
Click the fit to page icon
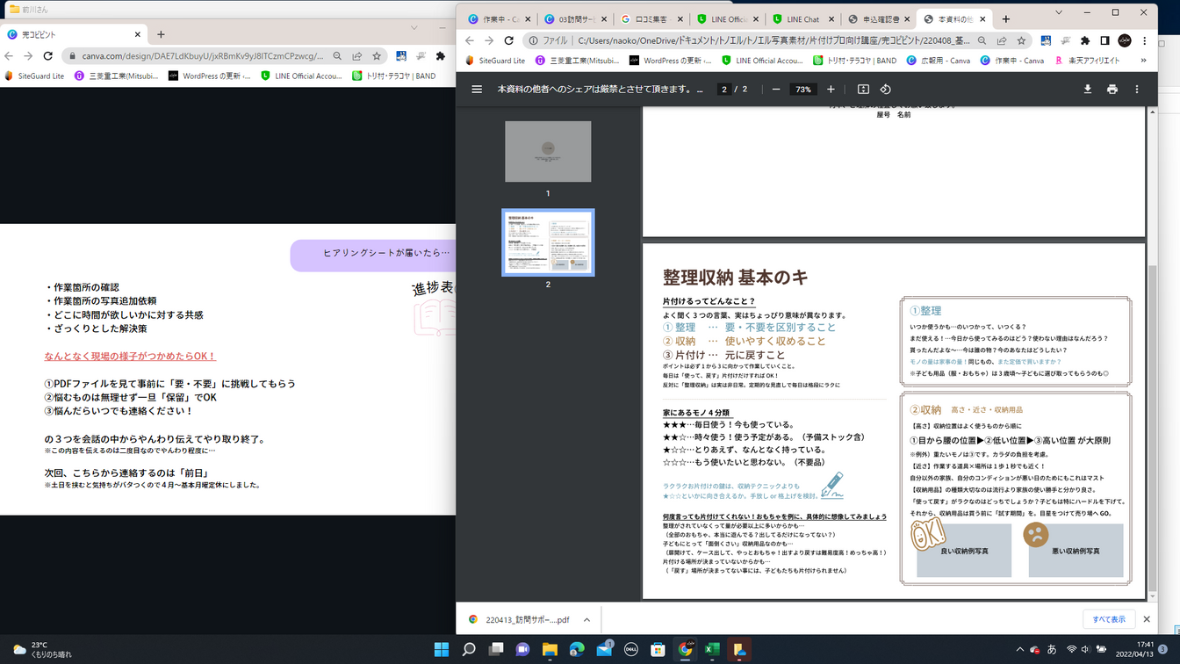click(x=863, y=90)
